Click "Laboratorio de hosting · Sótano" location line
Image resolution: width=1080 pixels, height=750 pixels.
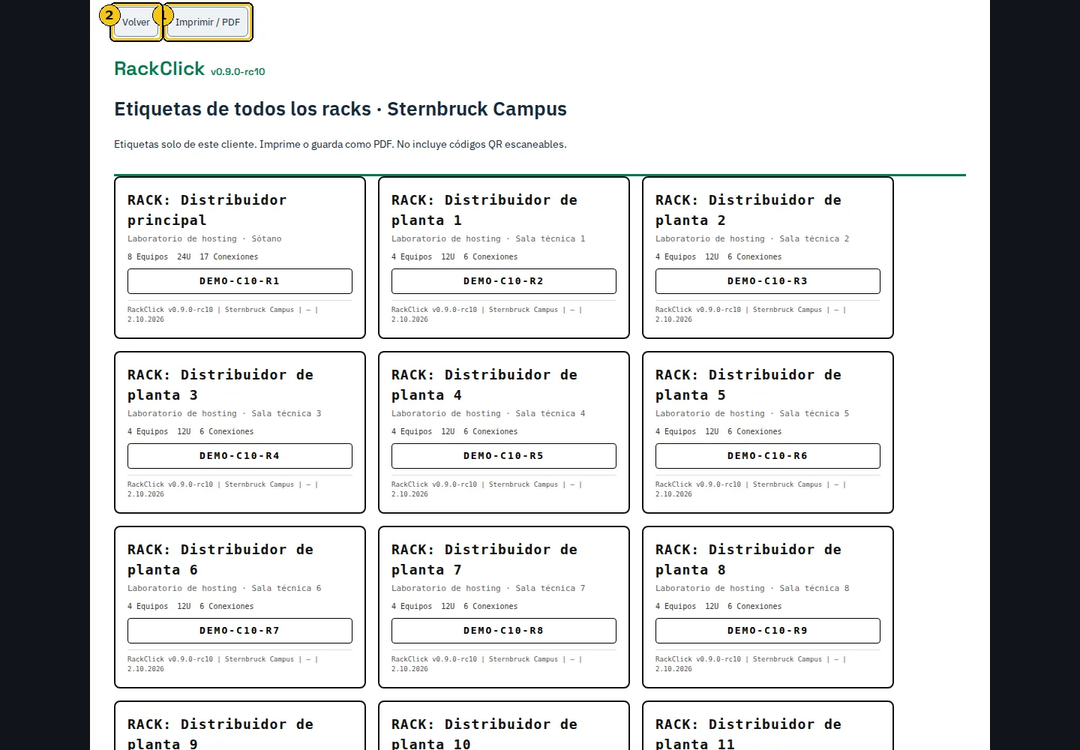205,238
